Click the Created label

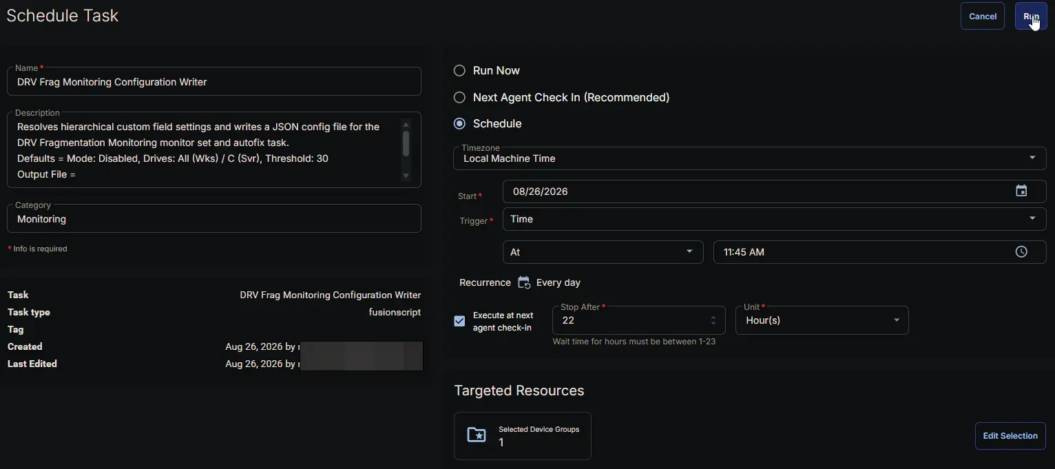pos(25,346)
